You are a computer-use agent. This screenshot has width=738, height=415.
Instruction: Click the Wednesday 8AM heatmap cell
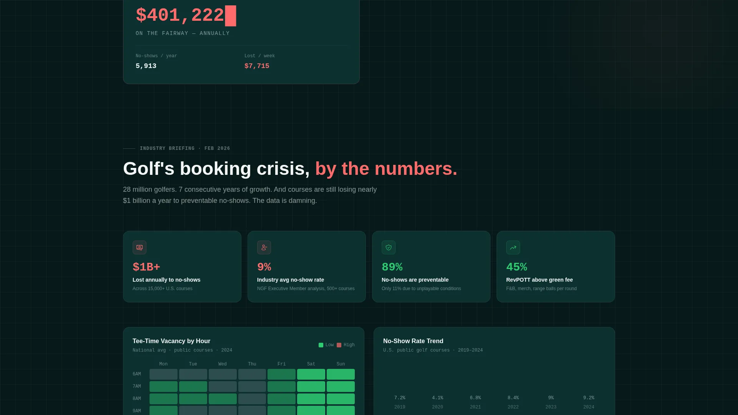(223, 399)
